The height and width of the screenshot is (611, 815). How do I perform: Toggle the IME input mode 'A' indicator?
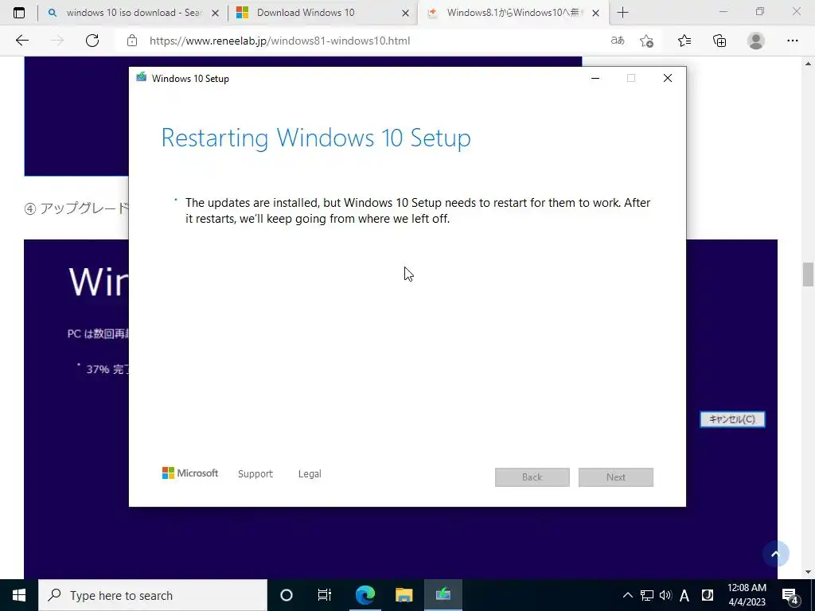pos(684,595)
